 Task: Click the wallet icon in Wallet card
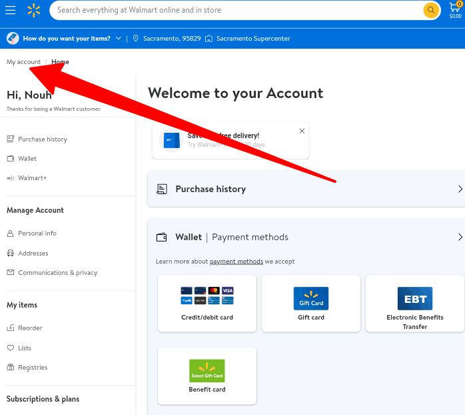[162, 238]
